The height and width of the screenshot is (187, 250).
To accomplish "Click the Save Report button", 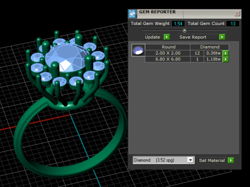I will point(198,37).
